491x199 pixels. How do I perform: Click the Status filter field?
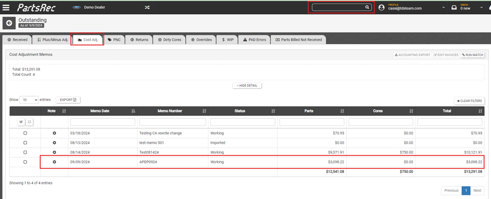click(x=243, y=122)
